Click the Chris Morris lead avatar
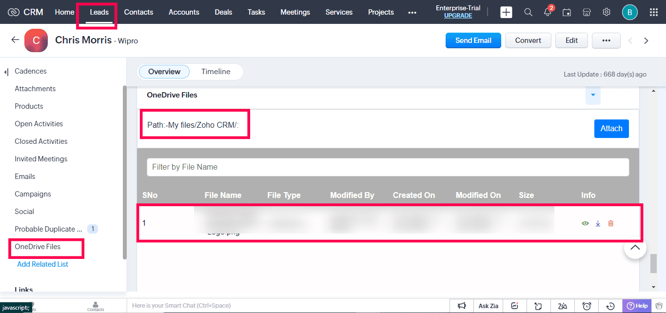This screenshot has height=313, width=666. [x=36, y=40]
